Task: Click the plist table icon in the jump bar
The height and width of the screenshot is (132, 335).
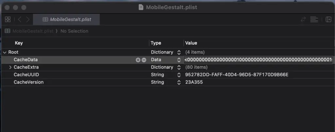Action: (8, 31)
